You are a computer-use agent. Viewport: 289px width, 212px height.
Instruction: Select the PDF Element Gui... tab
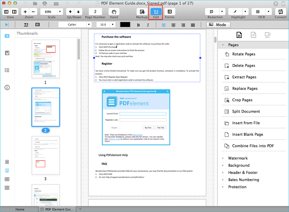(x=57, y=209)
